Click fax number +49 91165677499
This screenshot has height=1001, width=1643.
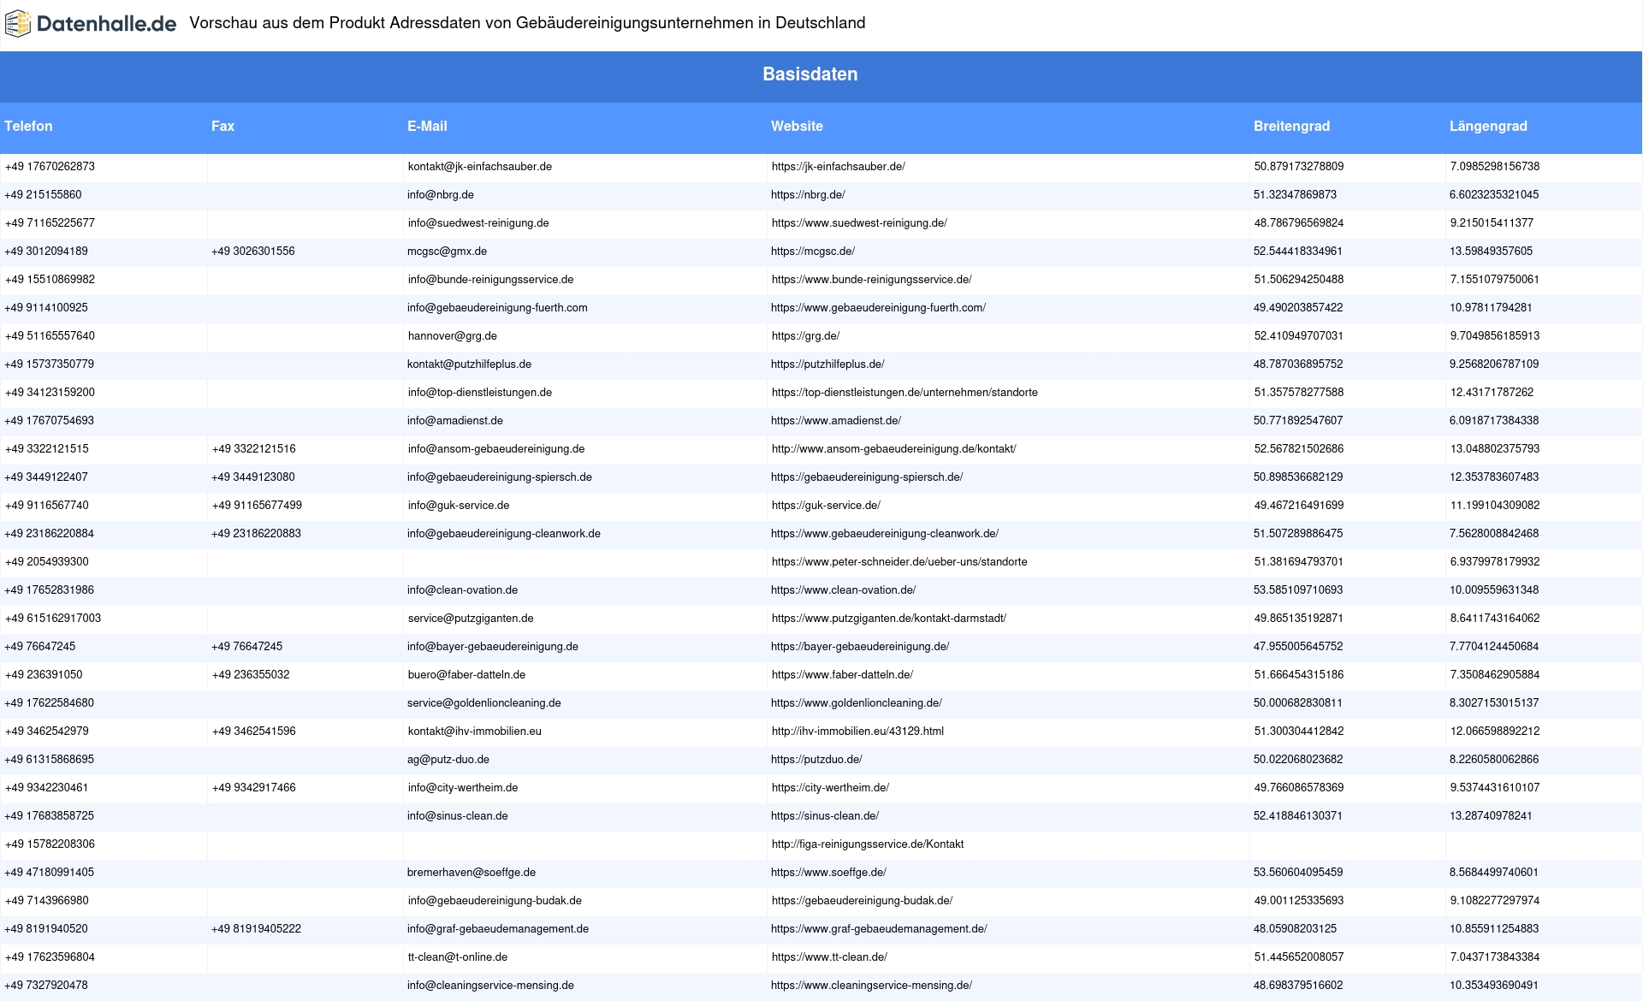[257, 506]
